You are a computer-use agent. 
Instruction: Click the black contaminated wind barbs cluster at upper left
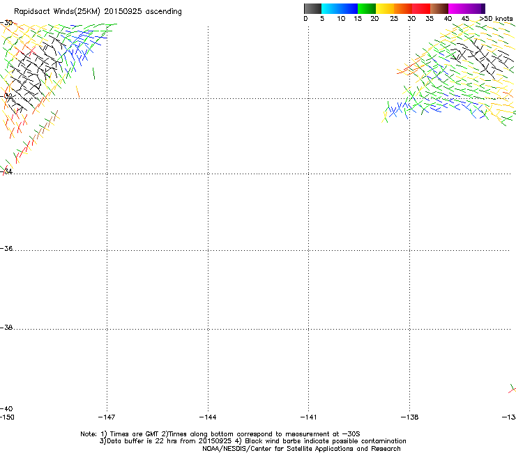35,74
